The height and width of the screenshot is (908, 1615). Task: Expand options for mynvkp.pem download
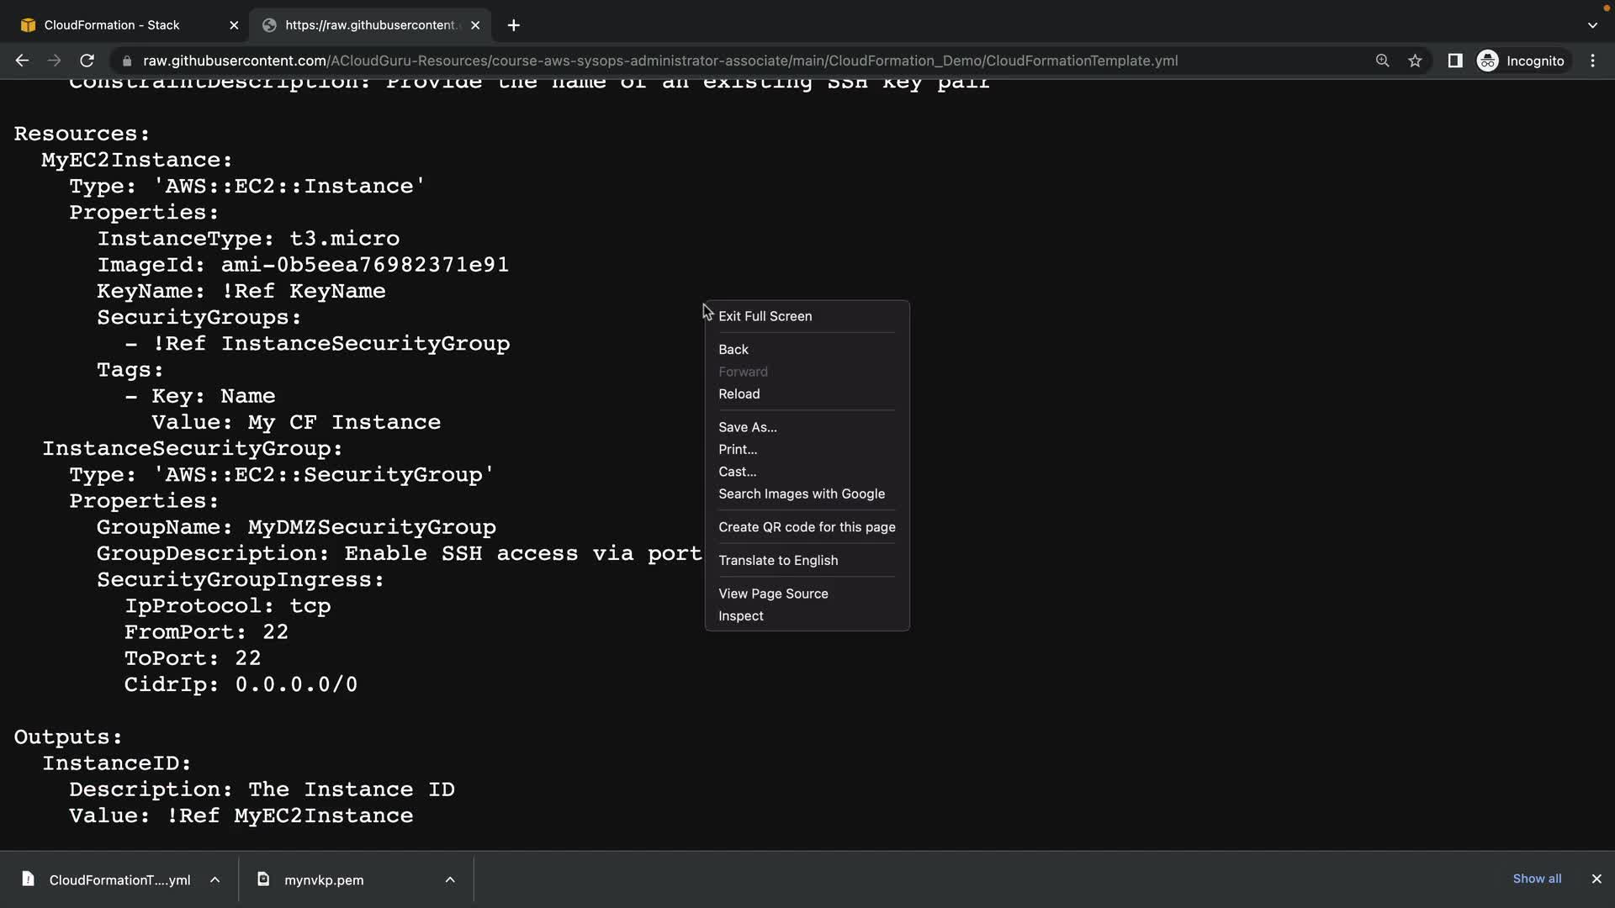(x=450, y=879)
